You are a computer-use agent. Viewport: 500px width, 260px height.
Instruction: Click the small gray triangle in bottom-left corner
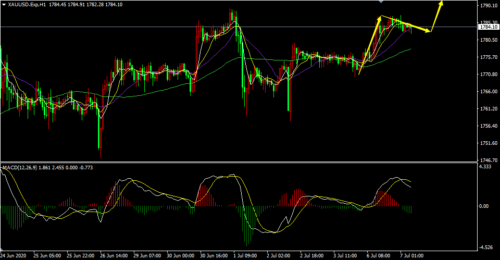click(3, 249)
